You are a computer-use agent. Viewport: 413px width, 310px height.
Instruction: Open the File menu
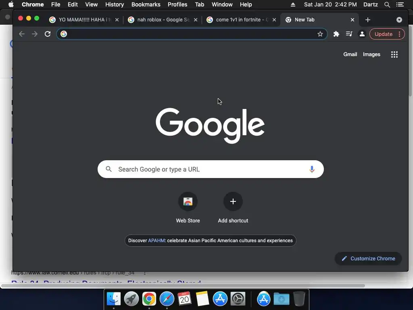(x=56, y=4)
